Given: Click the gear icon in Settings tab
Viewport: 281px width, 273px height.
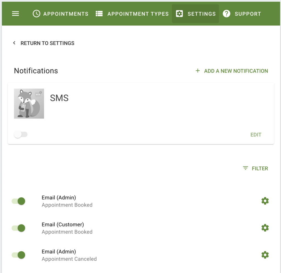Looking at the screenshot, I should click(x=179, y=14).
